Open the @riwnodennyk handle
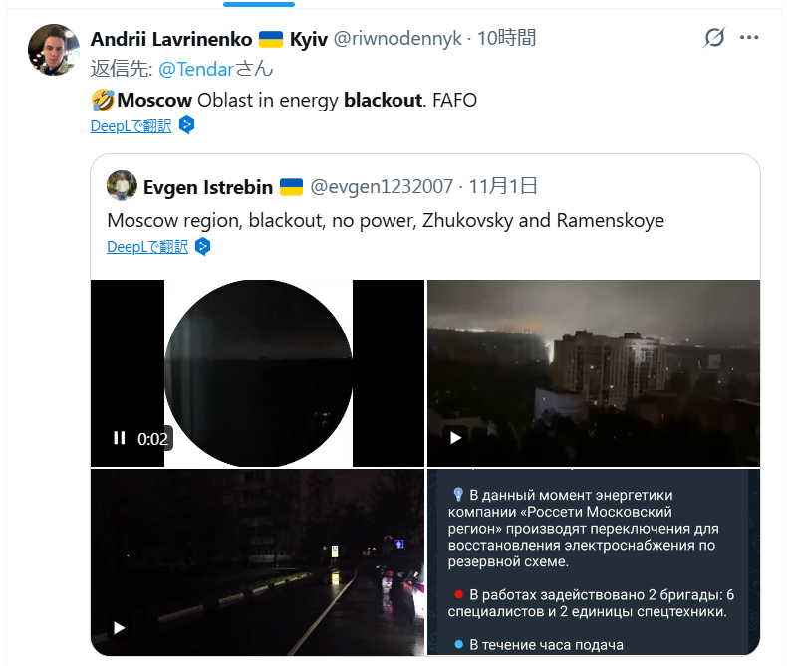The height and width of the screenshot is (666, 787). pos(396,39)
